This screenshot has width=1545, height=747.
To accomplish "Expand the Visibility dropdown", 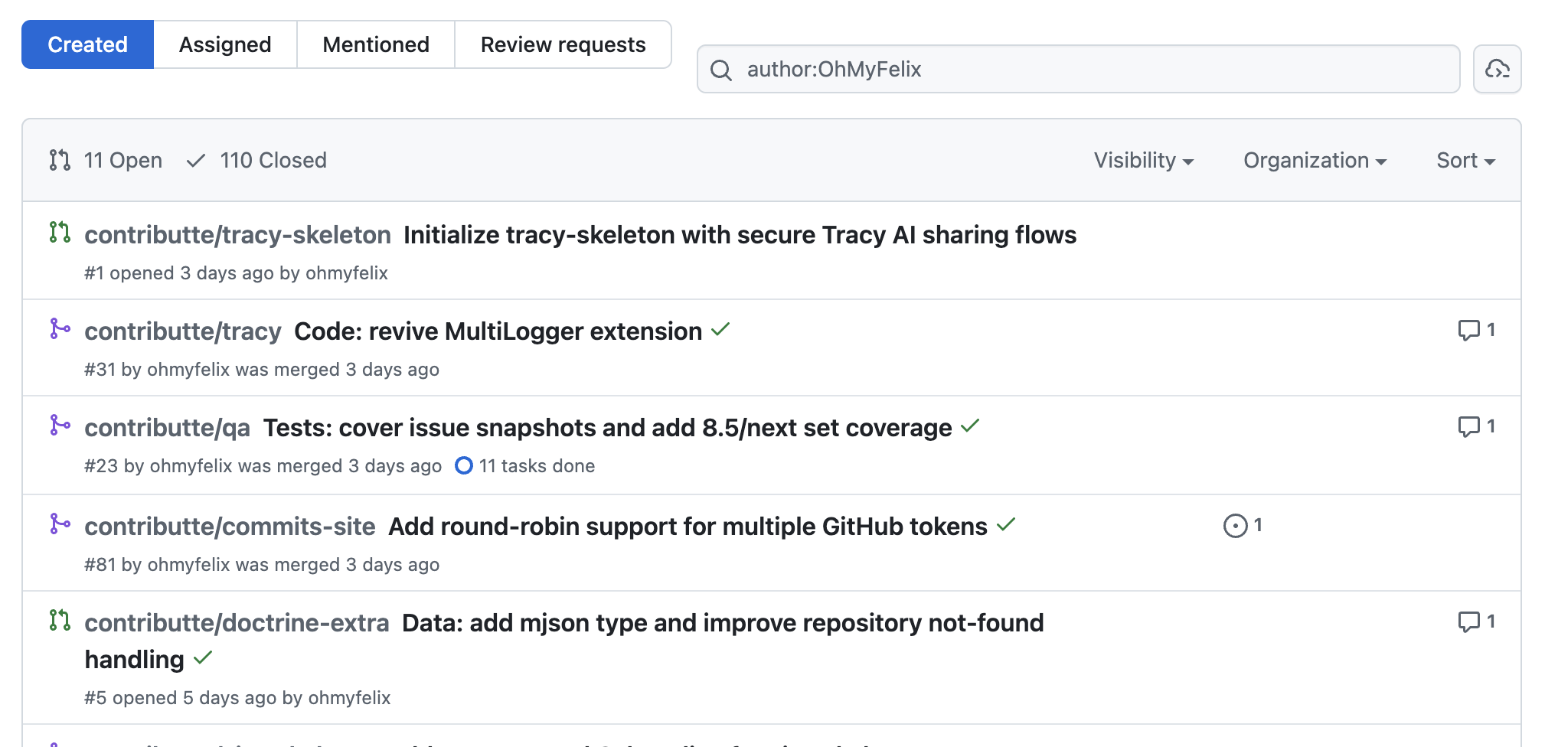I will (1144, 160).
